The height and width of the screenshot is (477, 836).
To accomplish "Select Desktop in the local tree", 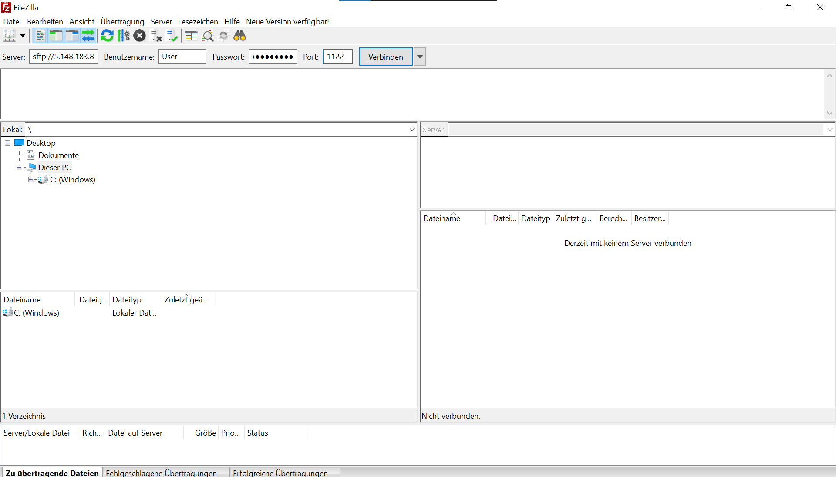I will click(x=41, y=143).
